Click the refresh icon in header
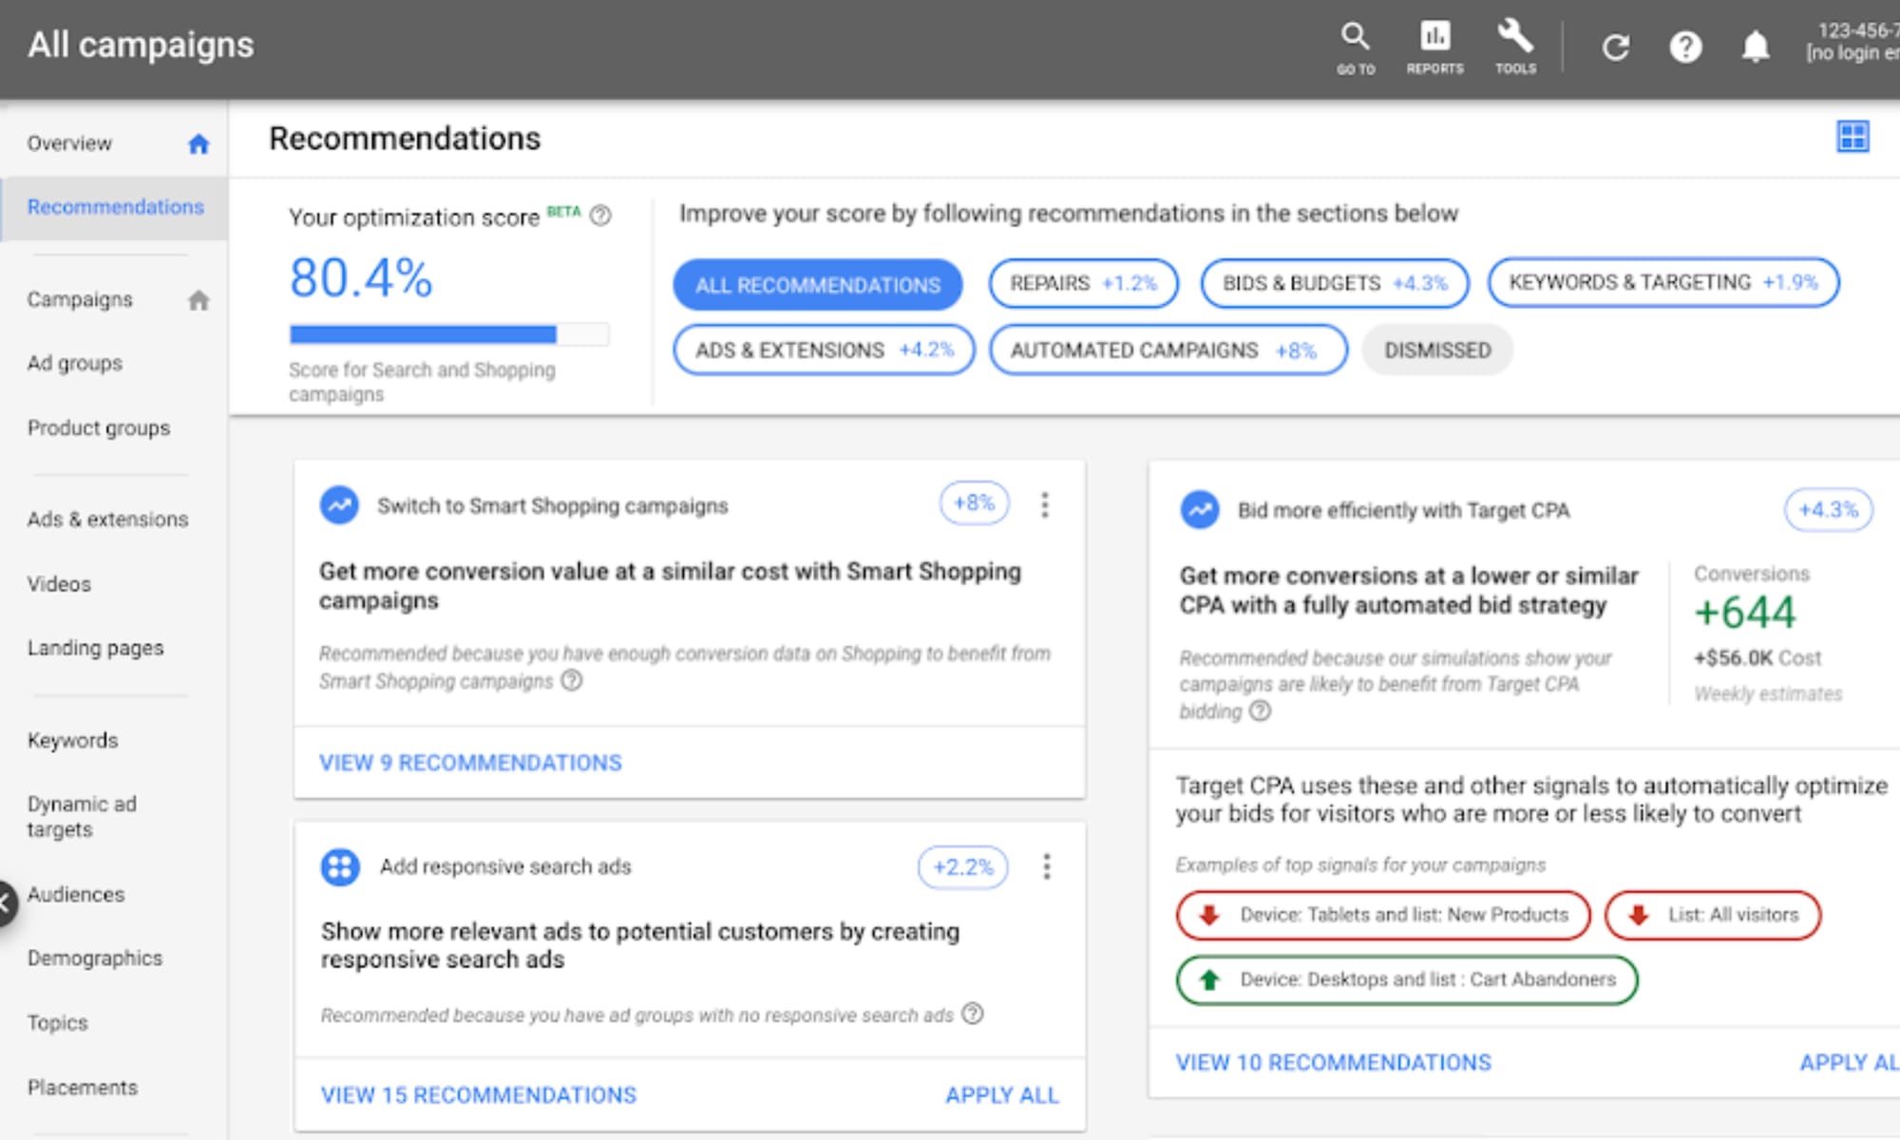The width and height of the screenshot is (1900, 1140). click(x=1615, y=47)
